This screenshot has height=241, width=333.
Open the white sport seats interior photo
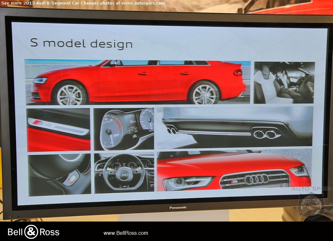(284, 83)
